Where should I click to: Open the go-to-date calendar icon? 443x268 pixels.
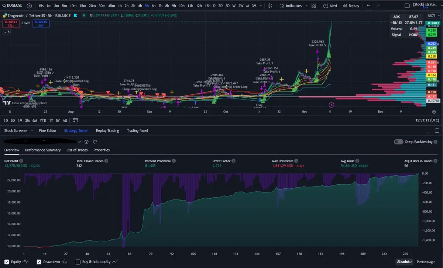pos(75,120)
